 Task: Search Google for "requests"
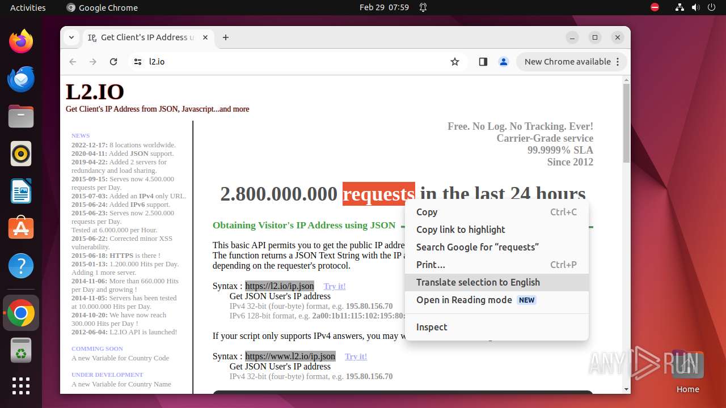(497, 247)
